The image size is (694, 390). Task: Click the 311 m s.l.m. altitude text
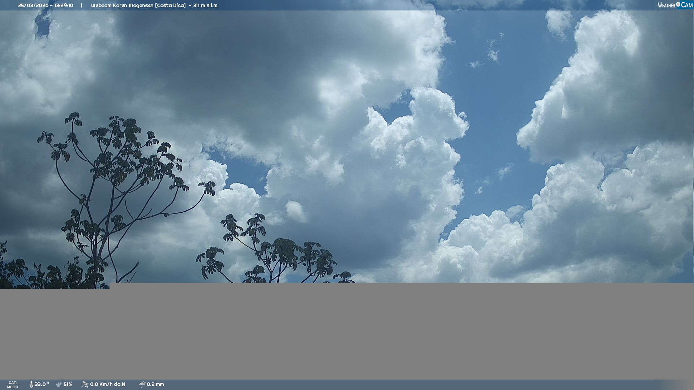coord(206,5)
